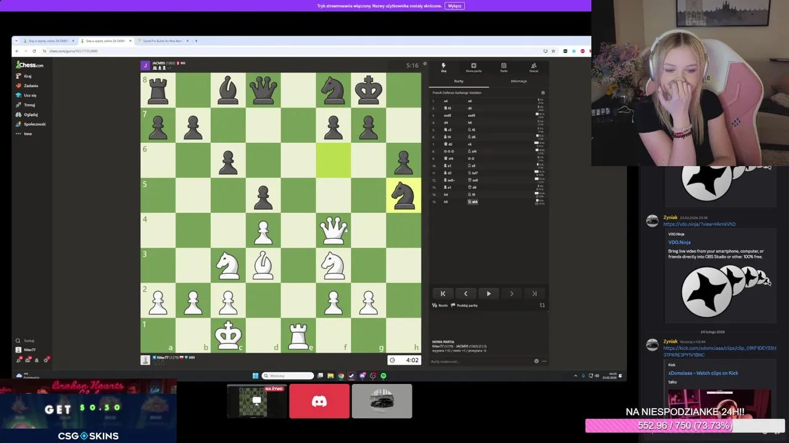Step back one move
Viewport: 789px width, 443px height.
[x=465, y=293]
